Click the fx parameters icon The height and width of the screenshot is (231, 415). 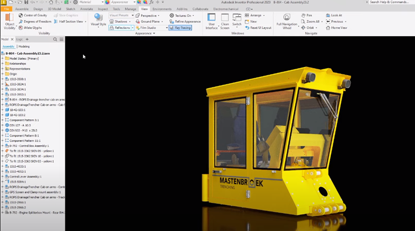[x=151, y=2]
